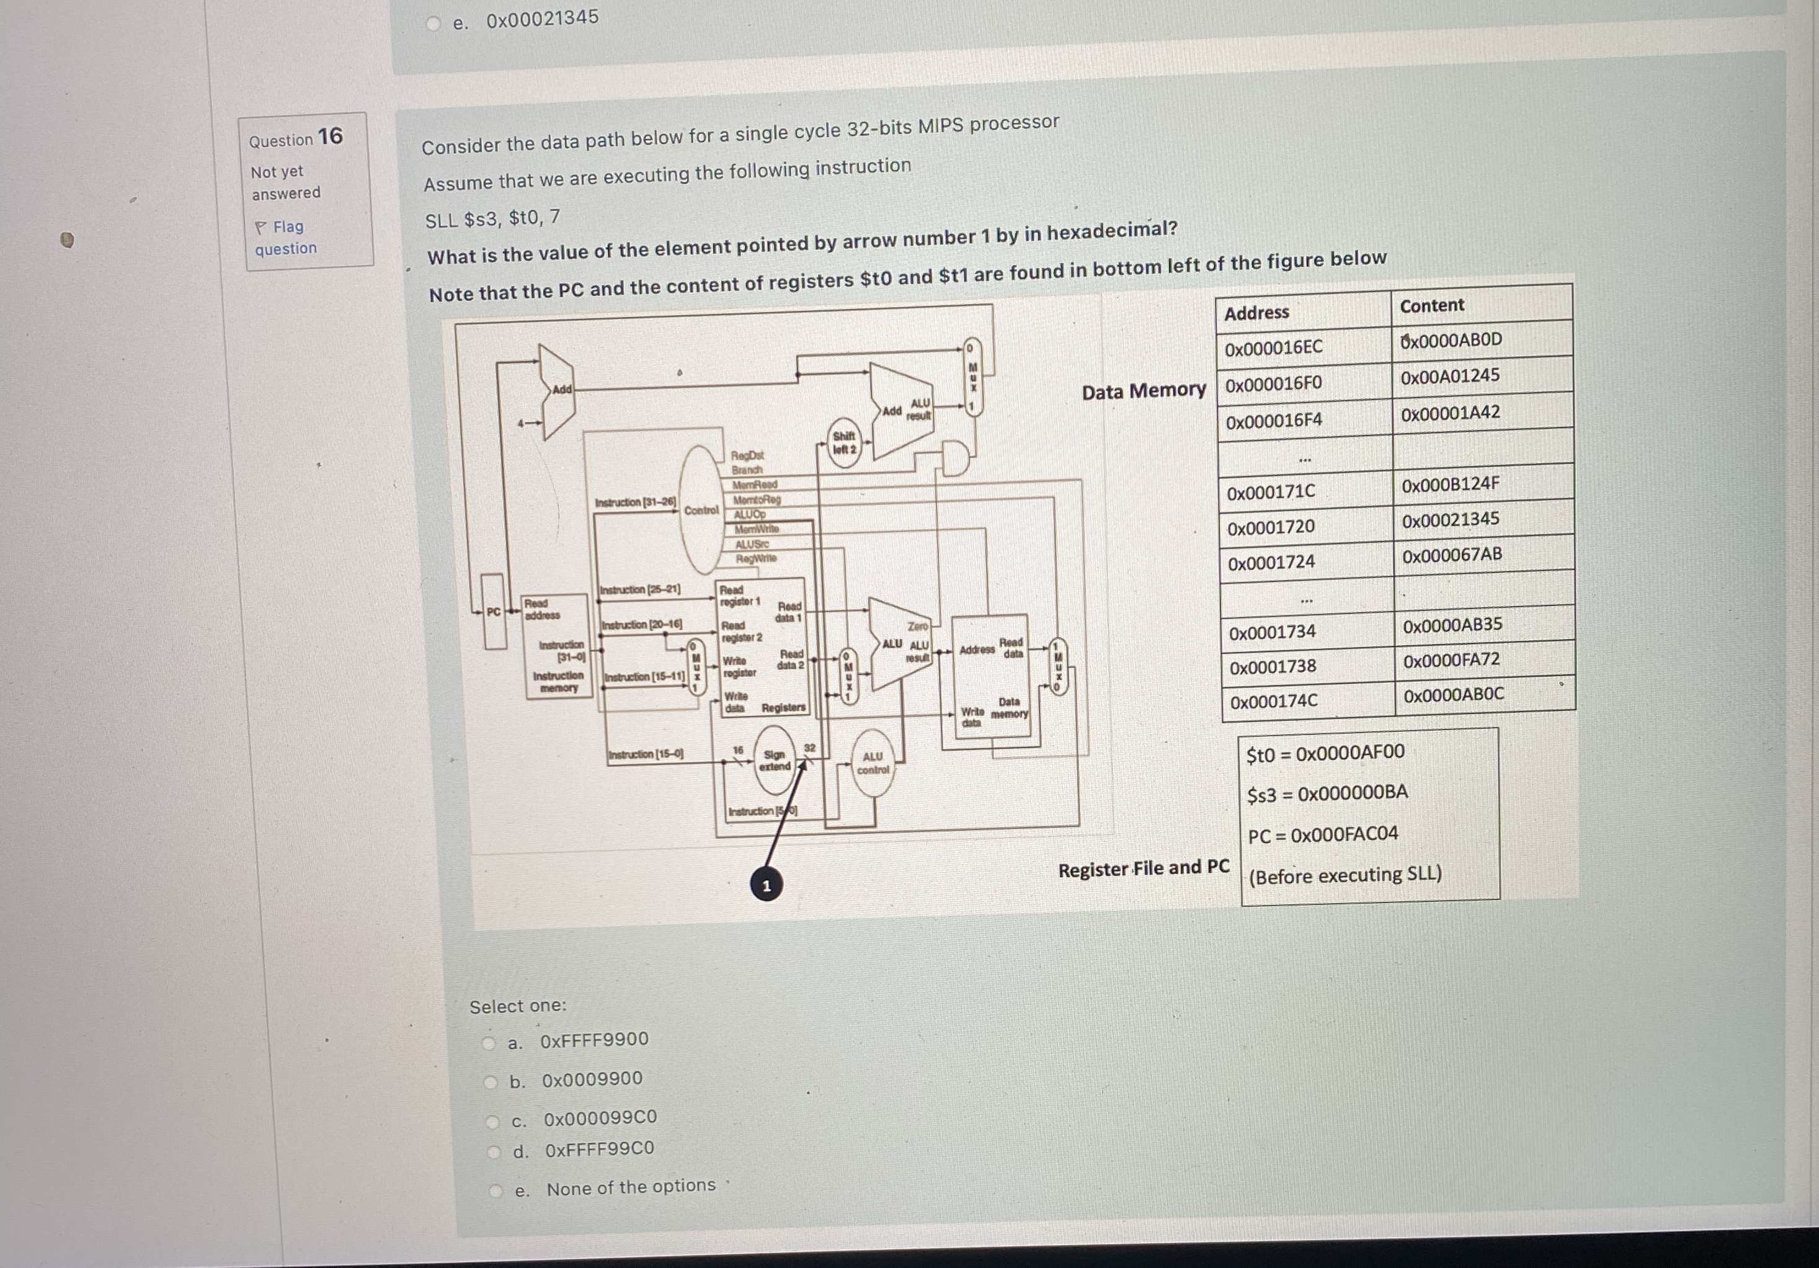1819x1268 pixels.
Task: Click the Sign extend oval in datapath
Action: (774, 761)
